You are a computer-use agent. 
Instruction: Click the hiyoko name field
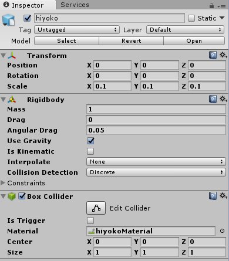[x=109, y=18]
